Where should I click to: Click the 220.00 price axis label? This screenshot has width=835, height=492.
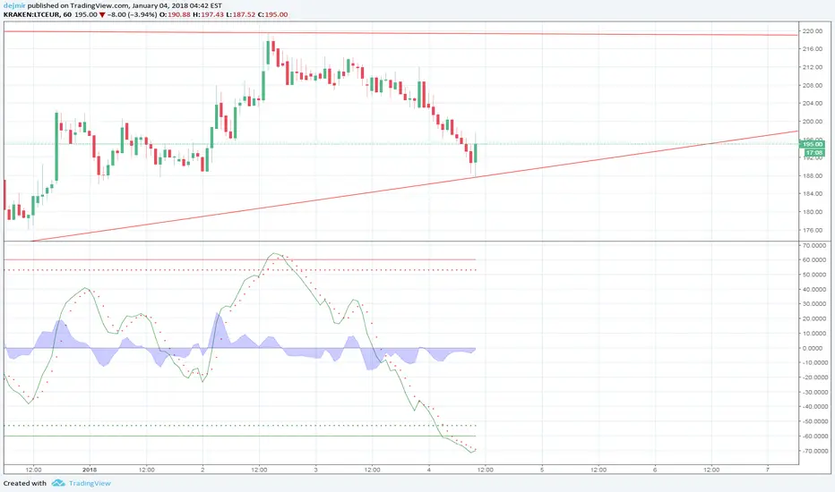click(x=812, y=30)
